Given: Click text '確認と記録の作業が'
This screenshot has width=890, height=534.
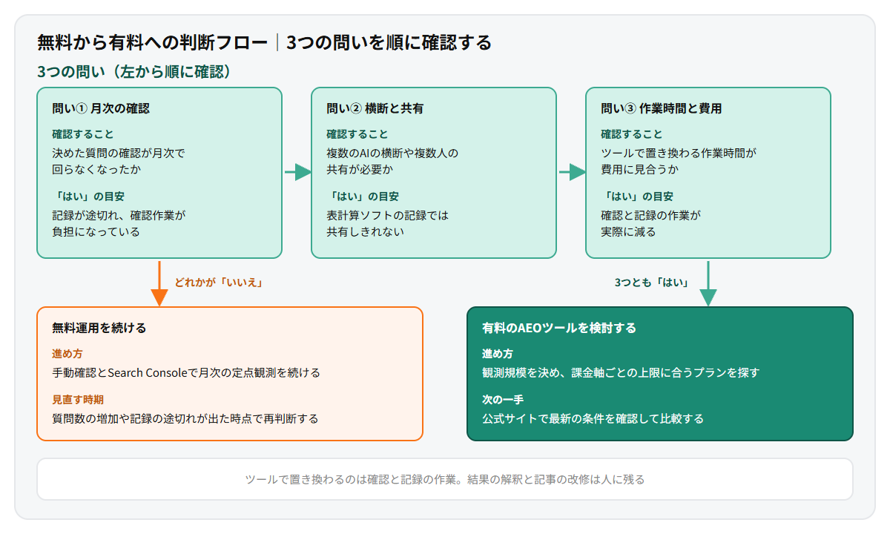Looking at the screenshot, I should pos(650,216).
